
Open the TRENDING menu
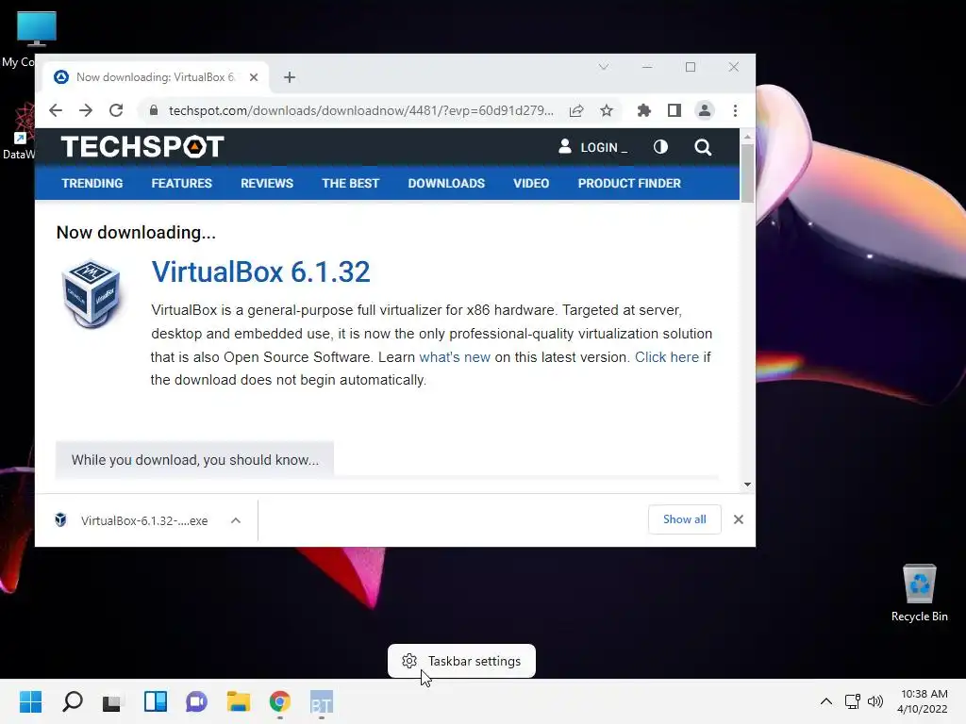tap(92, 184)
